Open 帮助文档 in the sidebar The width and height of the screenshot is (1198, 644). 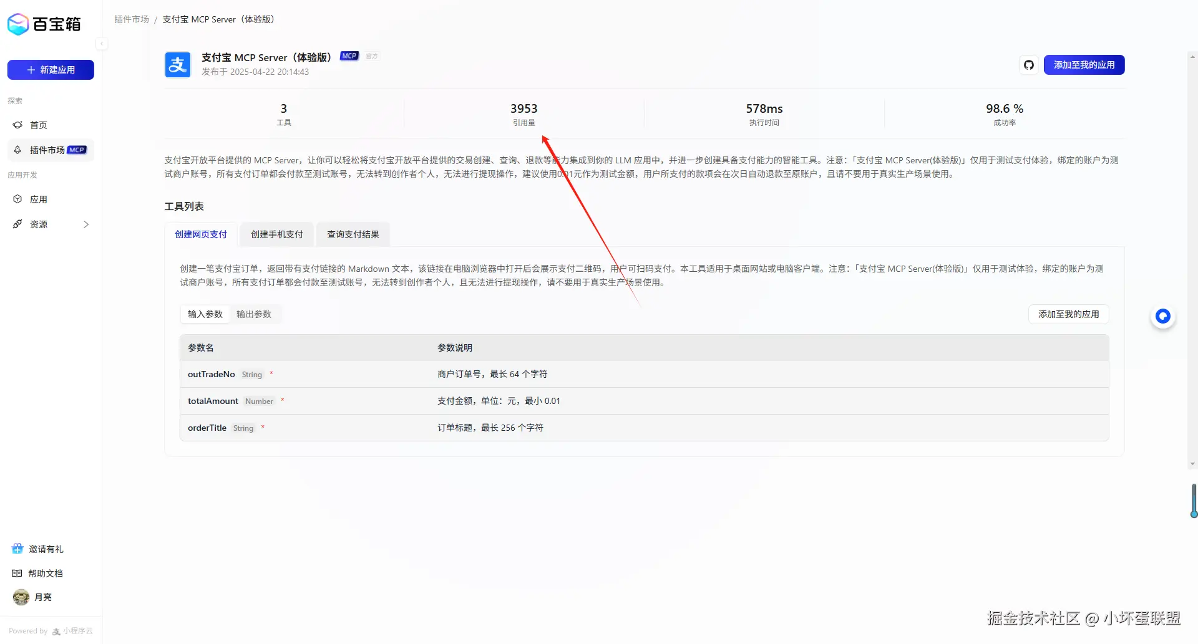click(x=46, y=574)
